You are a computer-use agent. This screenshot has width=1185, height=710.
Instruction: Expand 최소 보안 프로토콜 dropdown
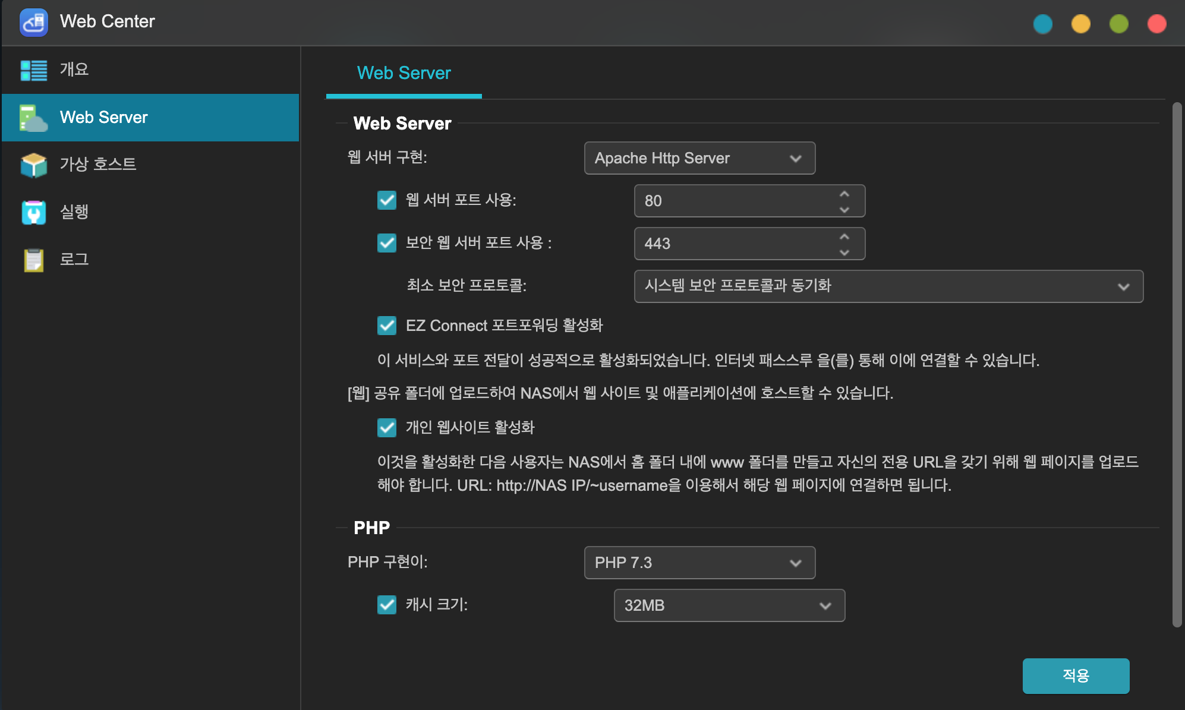pos(888,286)
